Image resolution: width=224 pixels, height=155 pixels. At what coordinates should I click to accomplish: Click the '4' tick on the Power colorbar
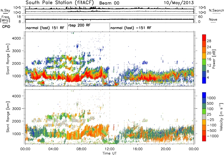(x=208, y=77)
